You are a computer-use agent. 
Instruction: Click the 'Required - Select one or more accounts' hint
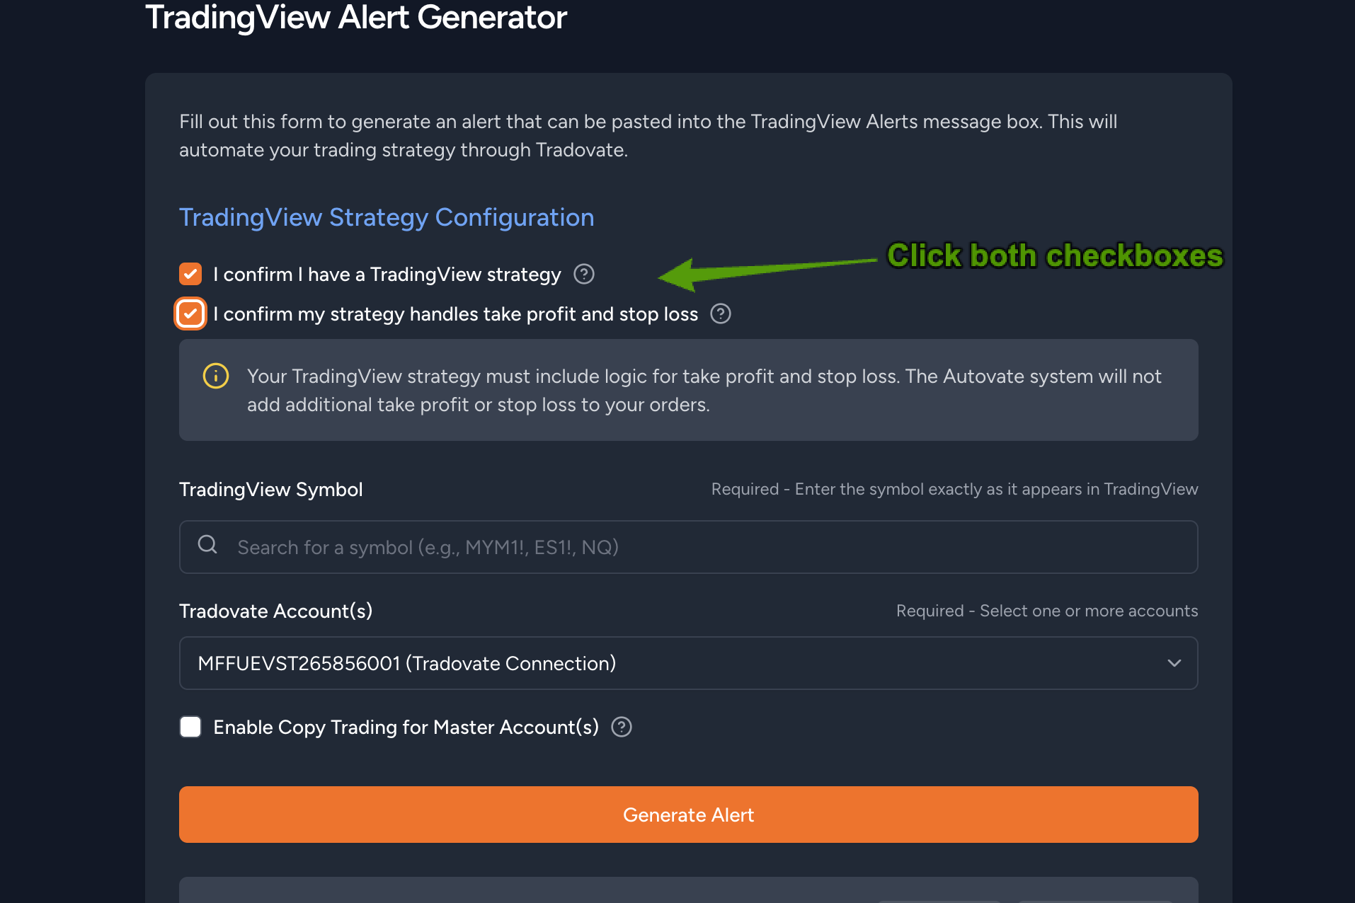coord(1047,611)
